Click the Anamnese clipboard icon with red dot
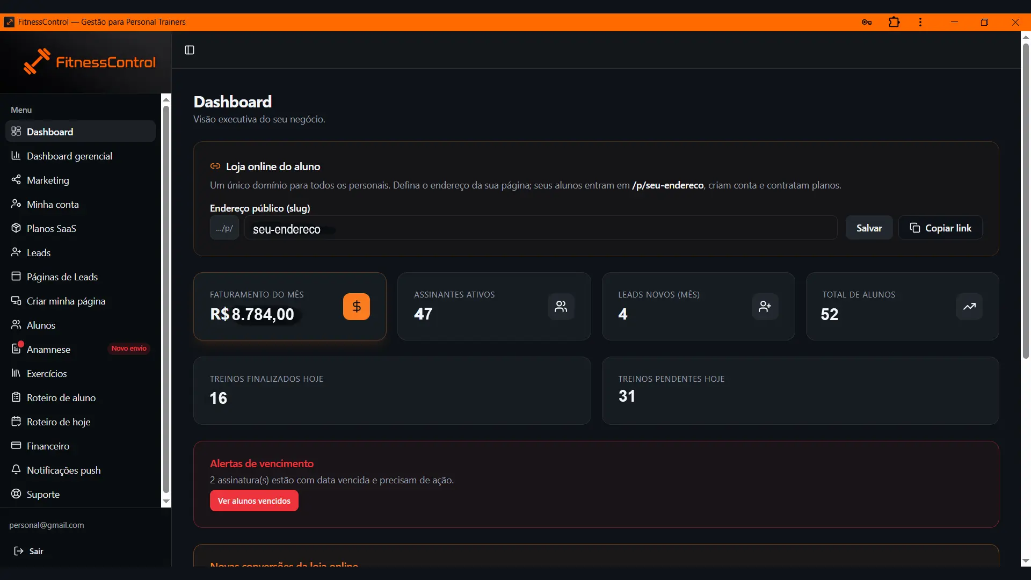 coord(16,349)
